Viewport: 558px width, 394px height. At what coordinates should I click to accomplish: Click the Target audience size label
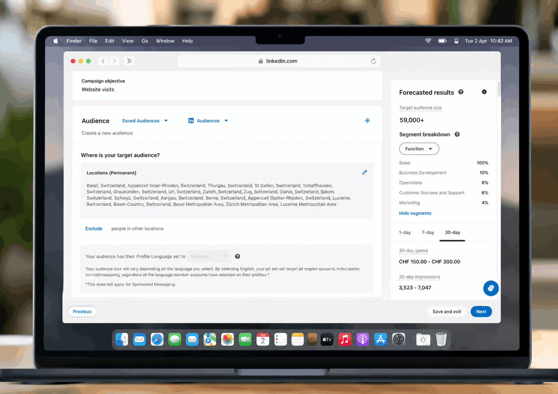click(420, 108)
